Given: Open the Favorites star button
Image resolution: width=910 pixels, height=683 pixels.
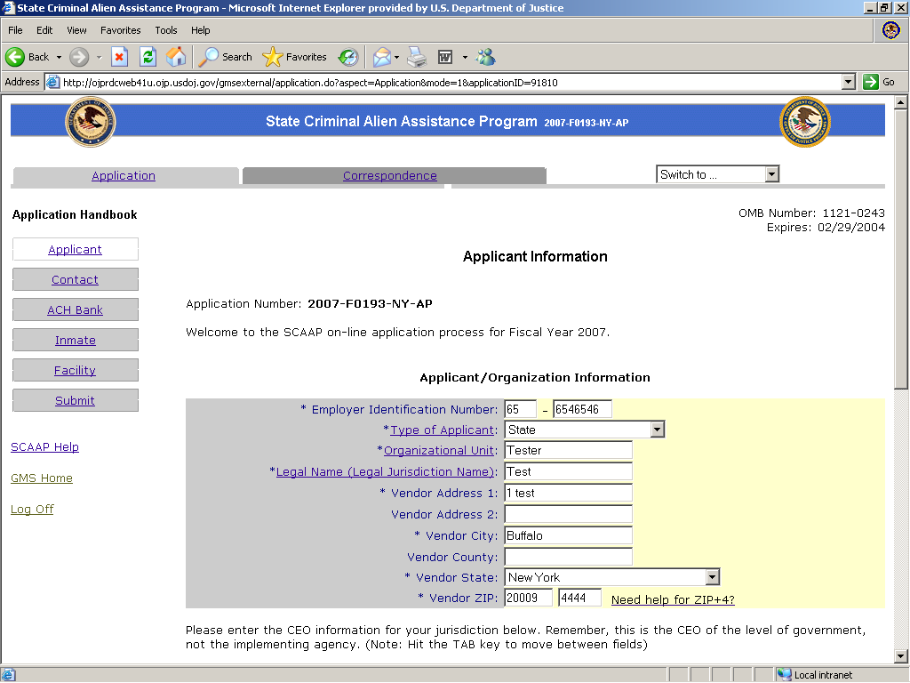Looking at the screenshot, I should pos(295,57).
